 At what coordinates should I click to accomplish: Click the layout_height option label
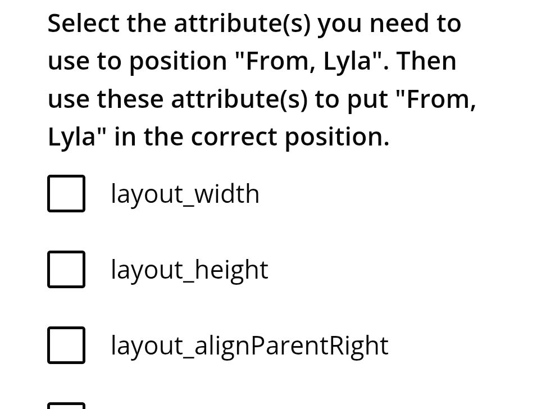(x=189, y=270)
